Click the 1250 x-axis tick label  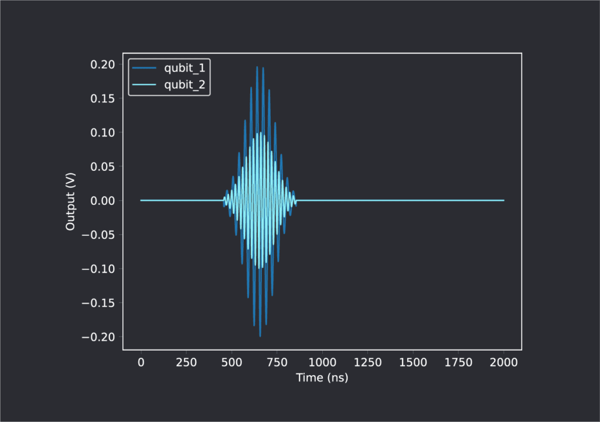click(x=367, y=362)
